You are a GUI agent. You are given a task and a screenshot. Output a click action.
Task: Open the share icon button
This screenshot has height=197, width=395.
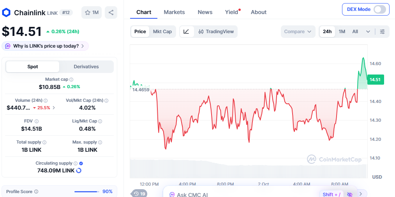[x=111, y=12]
